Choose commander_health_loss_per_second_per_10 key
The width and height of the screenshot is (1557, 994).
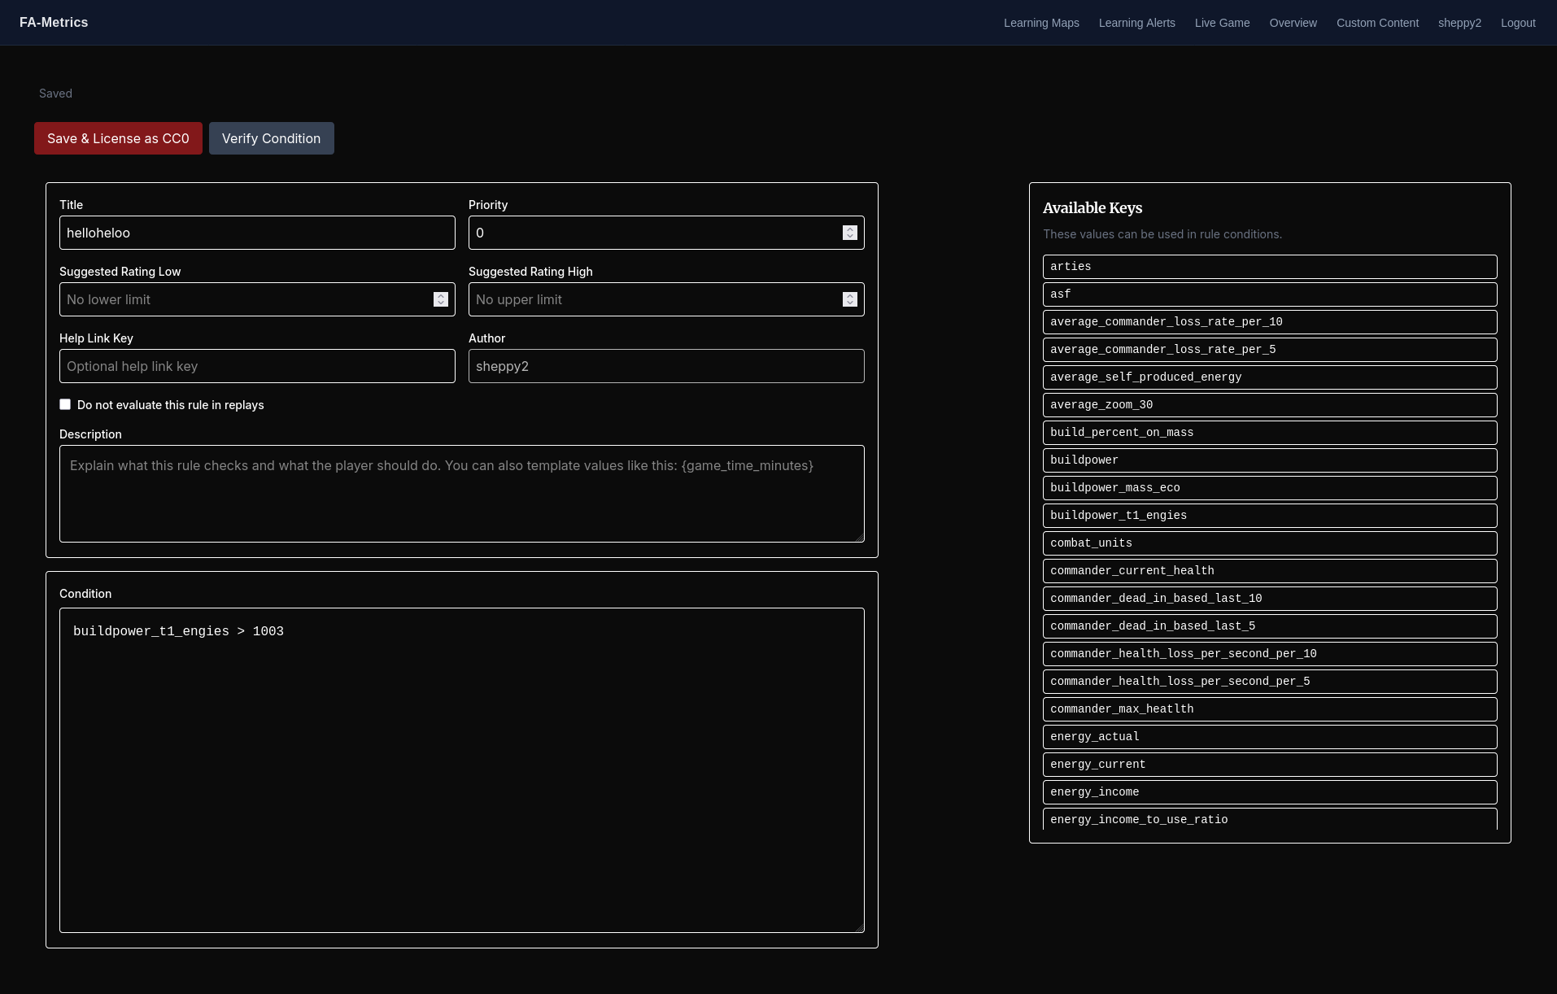click(x=1270, y=654)
